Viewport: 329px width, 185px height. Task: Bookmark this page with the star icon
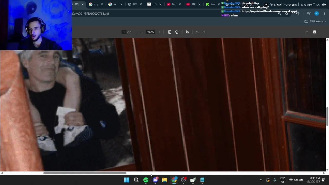(287, 13)
